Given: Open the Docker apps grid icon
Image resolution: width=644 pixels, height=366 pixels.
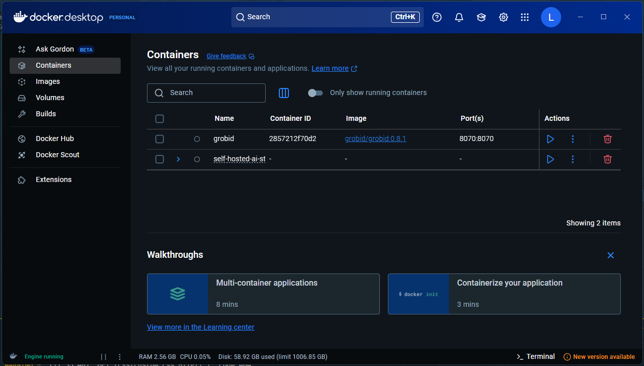Looking at the screenshot, I should [525, 17].
